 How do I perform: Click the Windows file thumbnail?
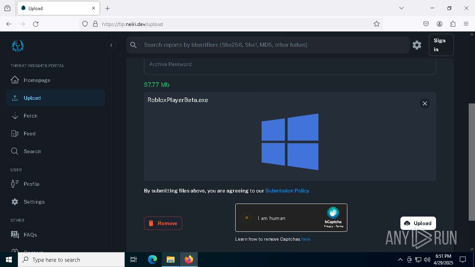tap(290, 142)
